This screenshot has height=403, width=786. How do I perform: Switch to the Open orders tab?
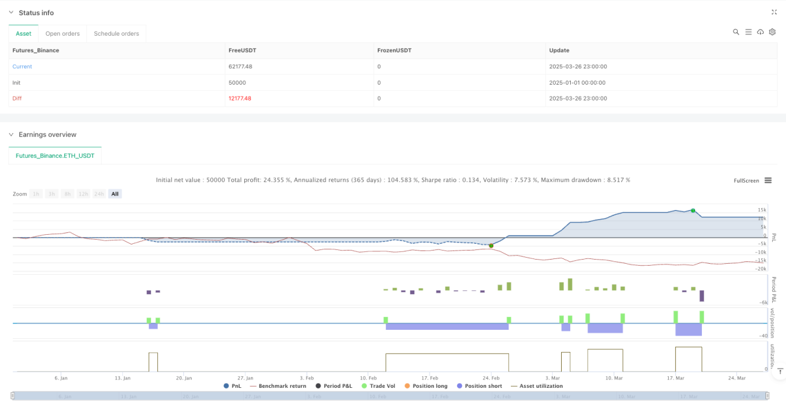[63, 34]
